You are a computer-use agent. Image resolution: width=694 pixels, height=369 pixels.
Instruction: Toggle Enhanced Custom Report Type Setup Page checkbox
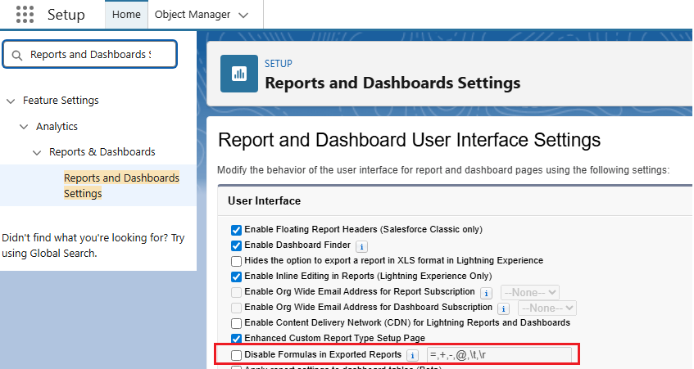[x=236, y=339]
